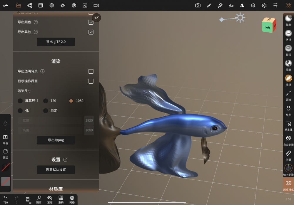Uncheck the 导出颜色 checkbox
The image size is (294, 205).
pyautogui.click(x=91, y=22)
